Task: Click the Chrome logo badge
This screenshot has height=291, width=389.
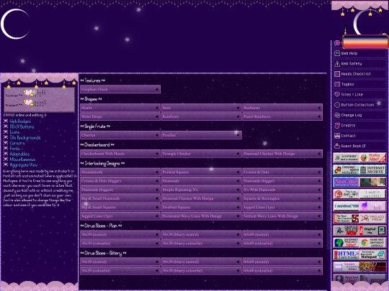Action: coord(372,243)
